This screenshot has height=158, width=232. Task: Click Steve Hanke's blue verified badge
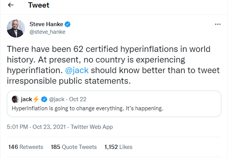point(68,24)
